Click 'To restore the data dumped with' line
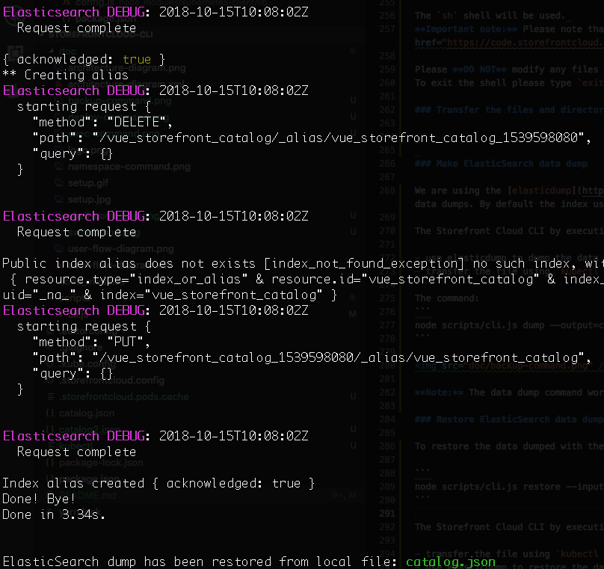 pyautogui.click(x=509, y=446)
